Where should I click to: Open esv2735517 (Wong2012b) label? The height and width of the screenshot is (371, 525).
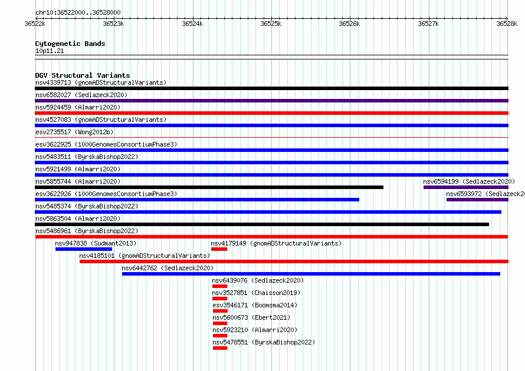tap(74, 132)
